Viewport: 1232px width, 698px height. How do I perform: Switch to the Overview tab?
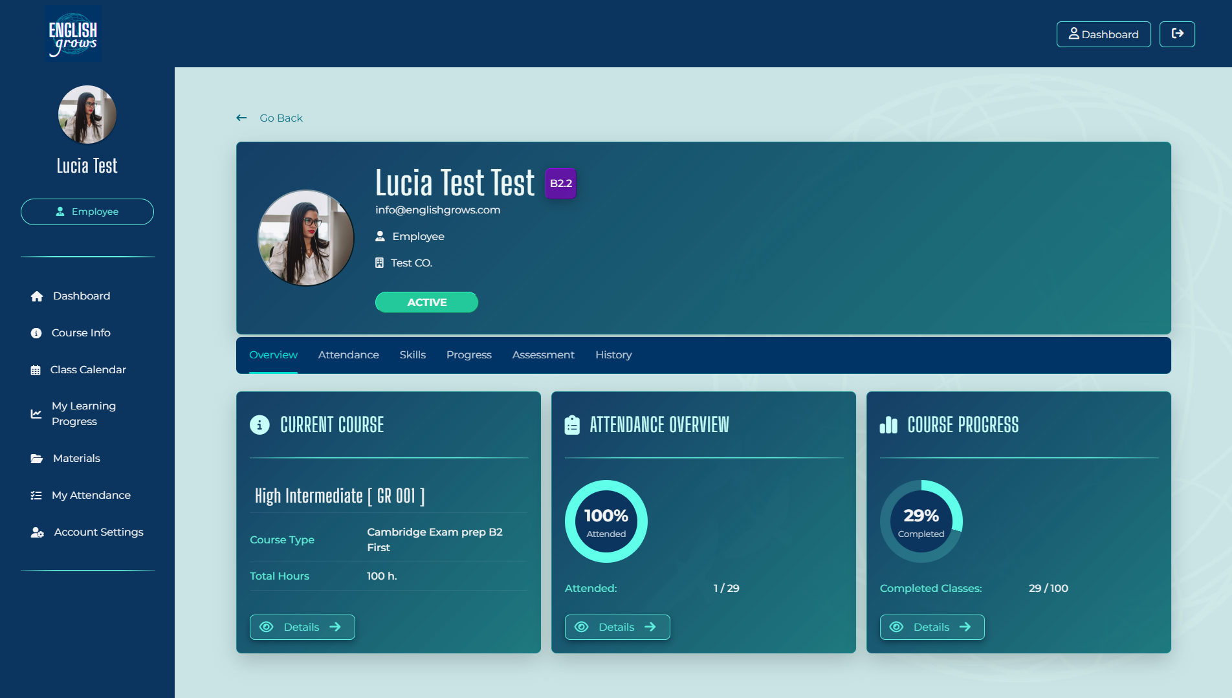click(x=273, y=355)
